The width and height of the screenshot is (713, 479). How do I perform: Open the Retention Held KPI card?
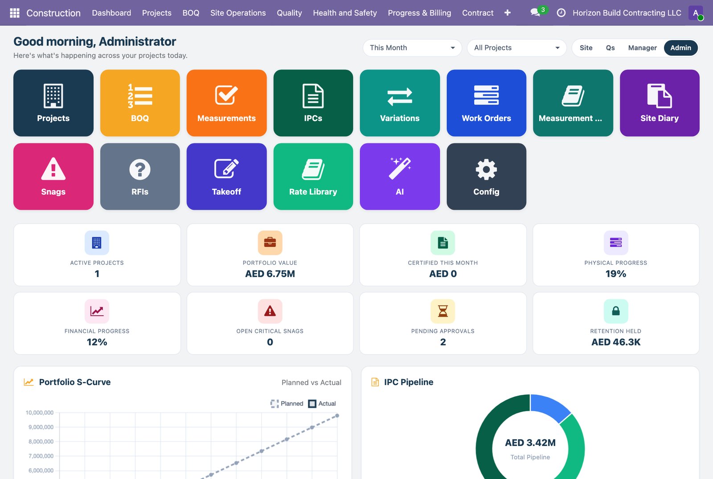tap(616, 323)
